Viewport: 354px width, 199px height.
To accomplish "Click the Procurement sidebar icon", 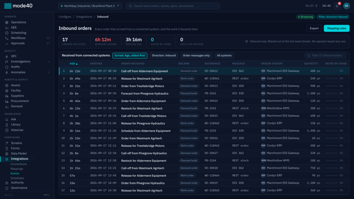I will tap(7, 101).
